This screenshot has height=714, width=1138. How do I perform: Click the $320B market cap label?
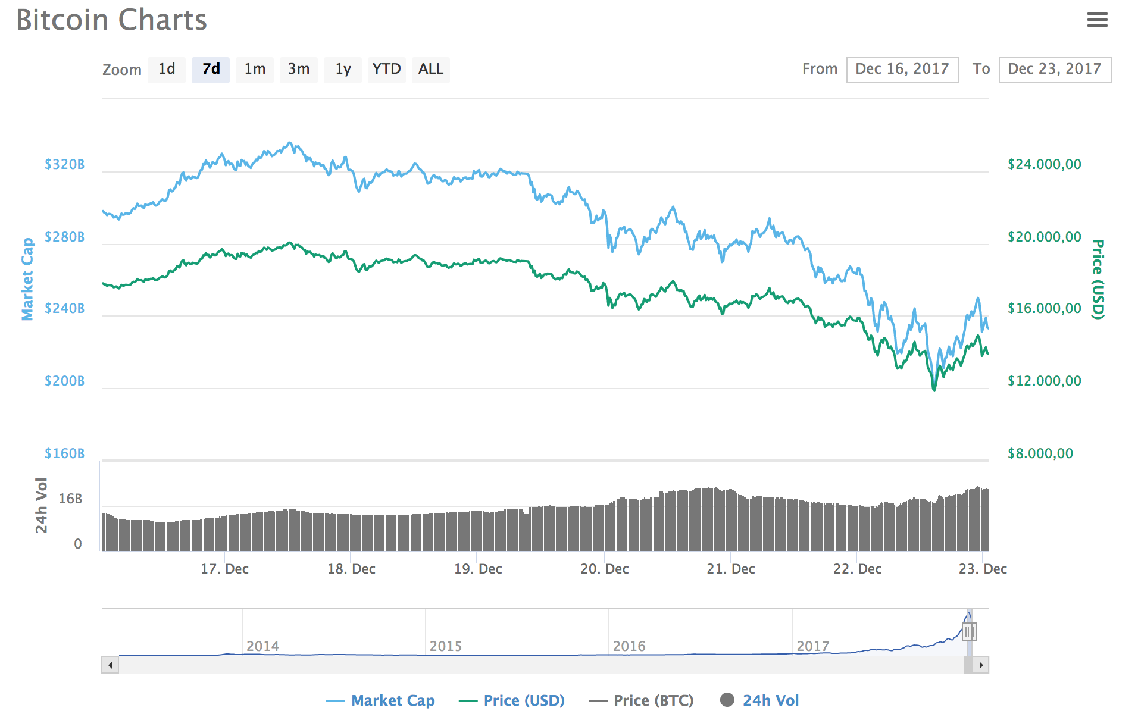[x=64, y=164]
